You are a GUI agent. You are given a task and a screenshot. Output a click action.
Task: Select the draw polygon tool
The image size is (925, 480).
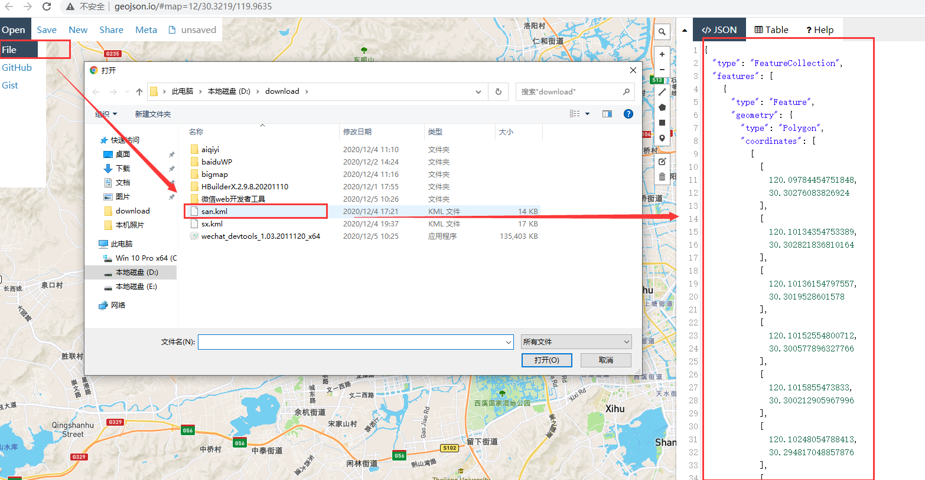pos(662,107)
